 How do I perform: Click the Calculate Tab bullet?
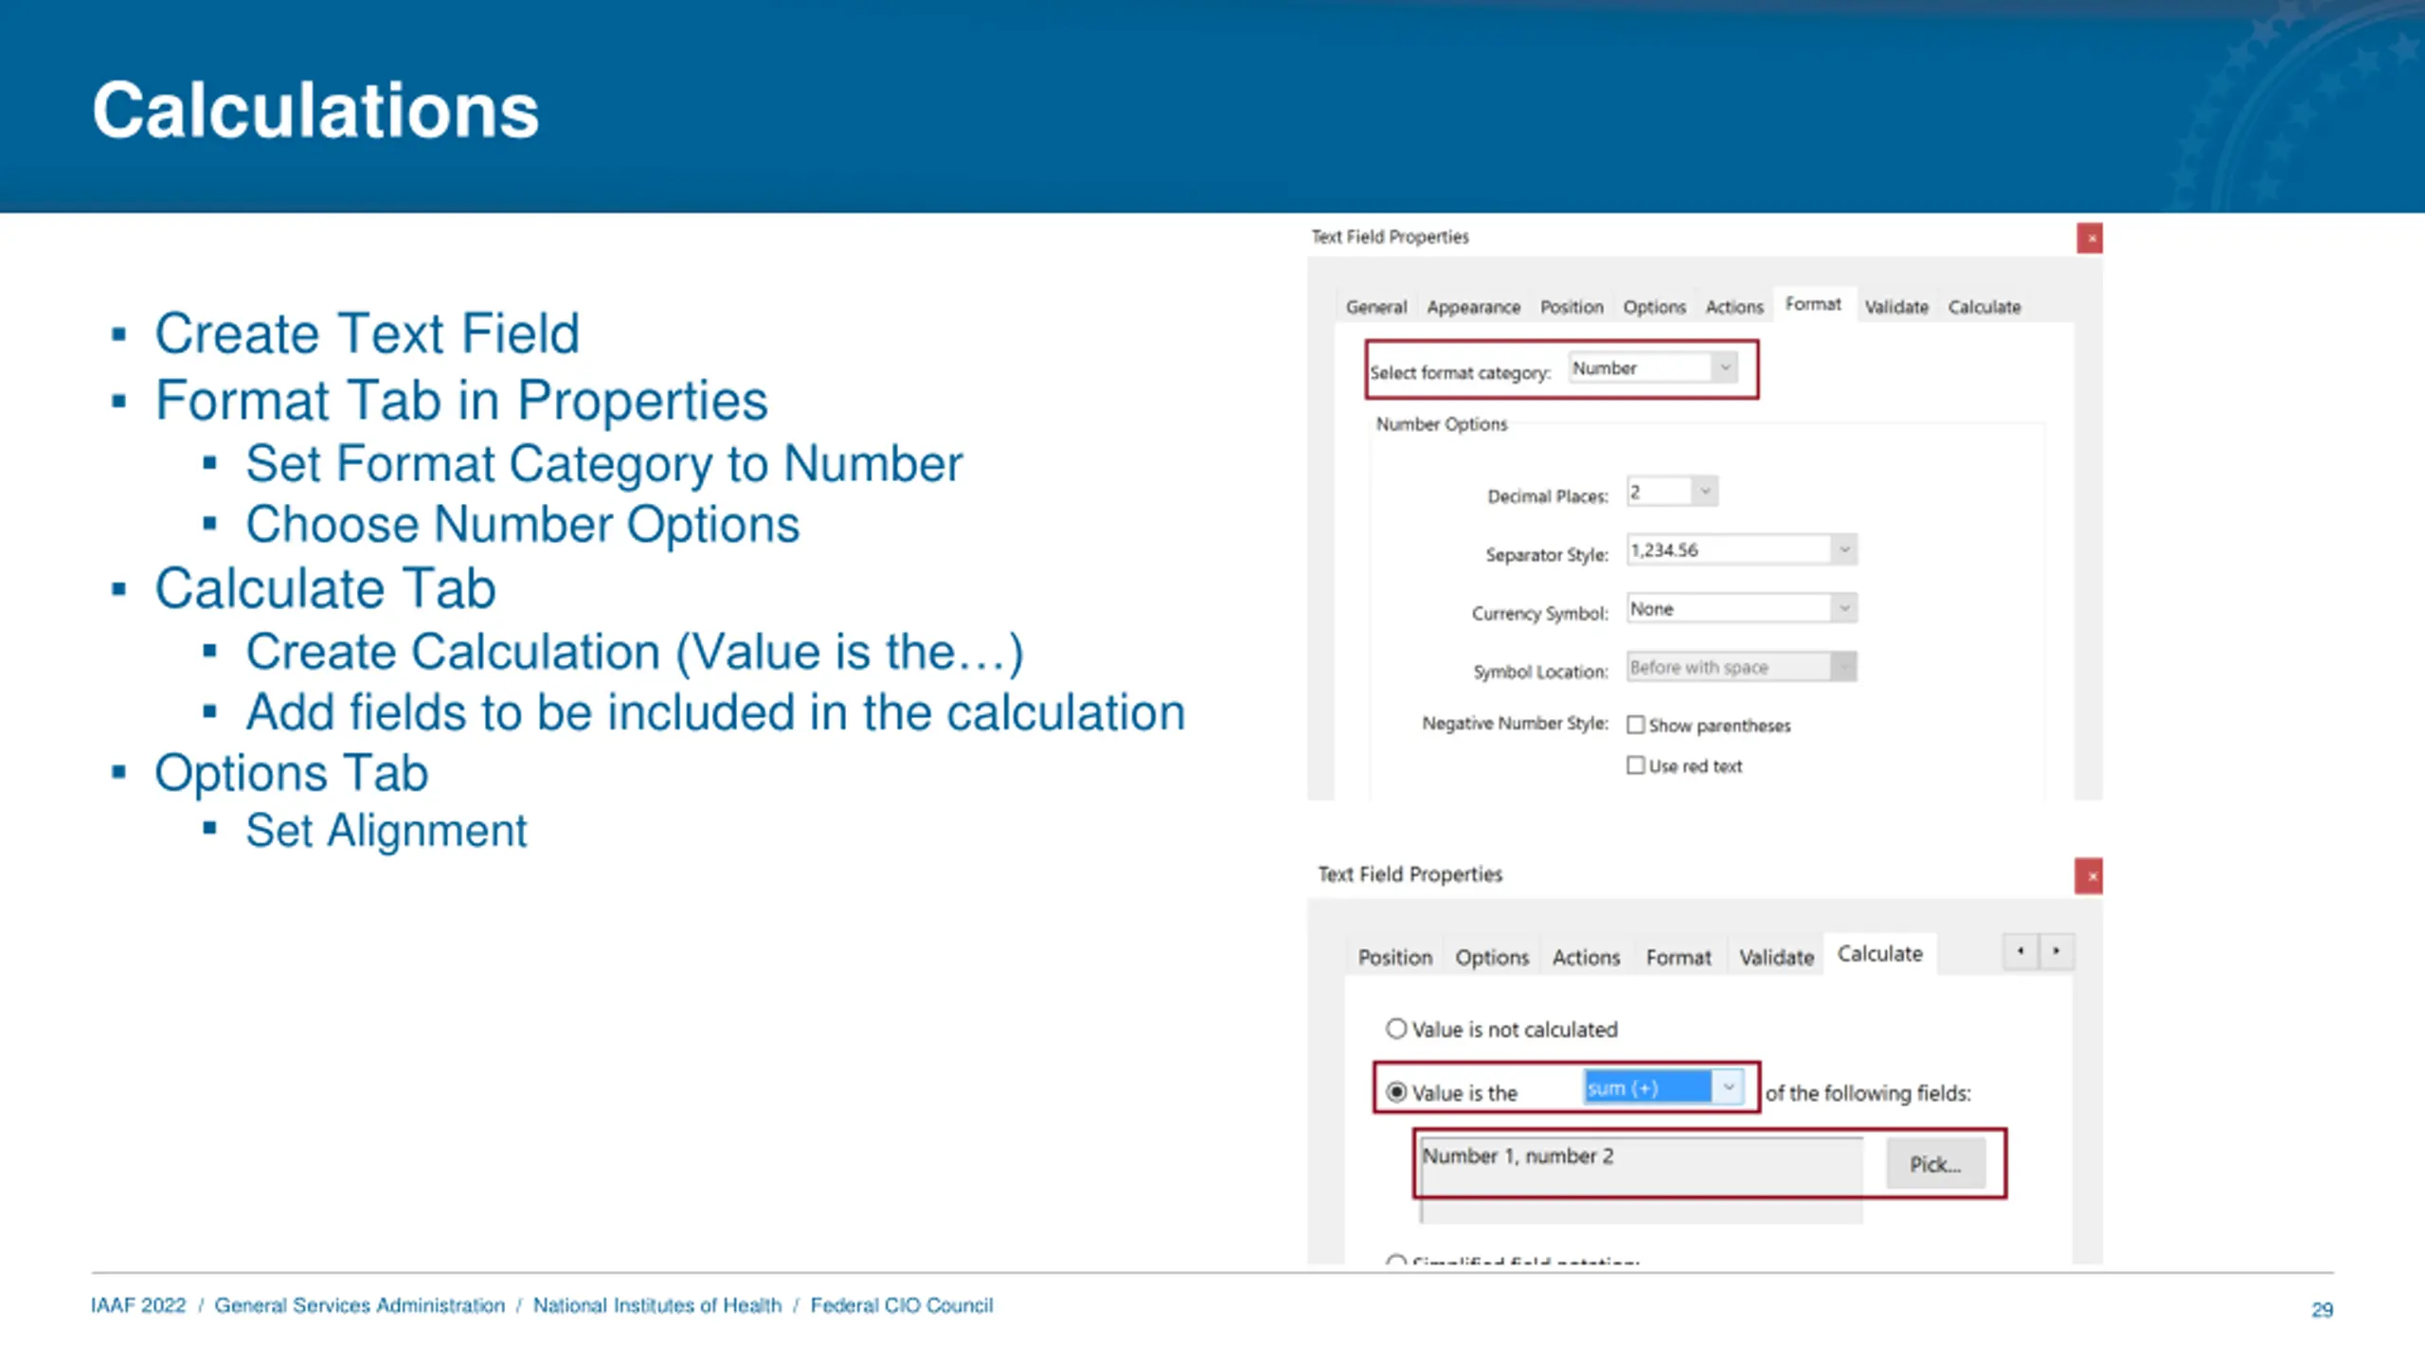point(325,588)
